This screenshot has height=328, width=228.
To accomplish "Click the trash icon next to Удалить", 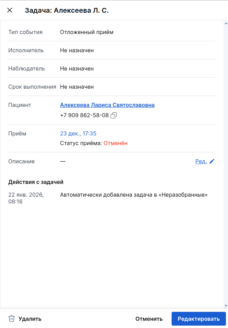I will [x=12, y=319].
